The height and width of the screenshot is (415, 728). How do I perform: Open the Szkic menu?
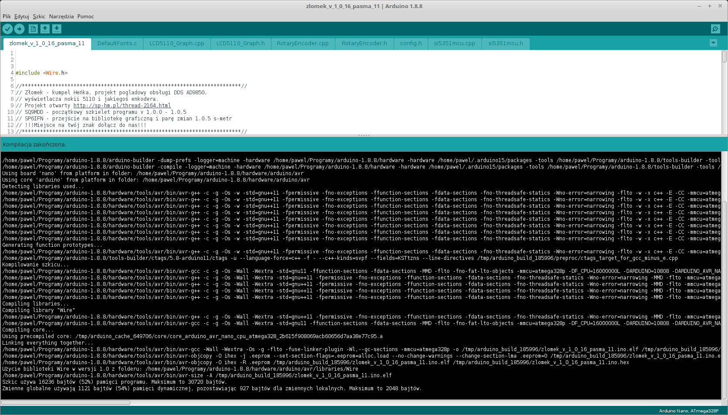click(39, 17)
